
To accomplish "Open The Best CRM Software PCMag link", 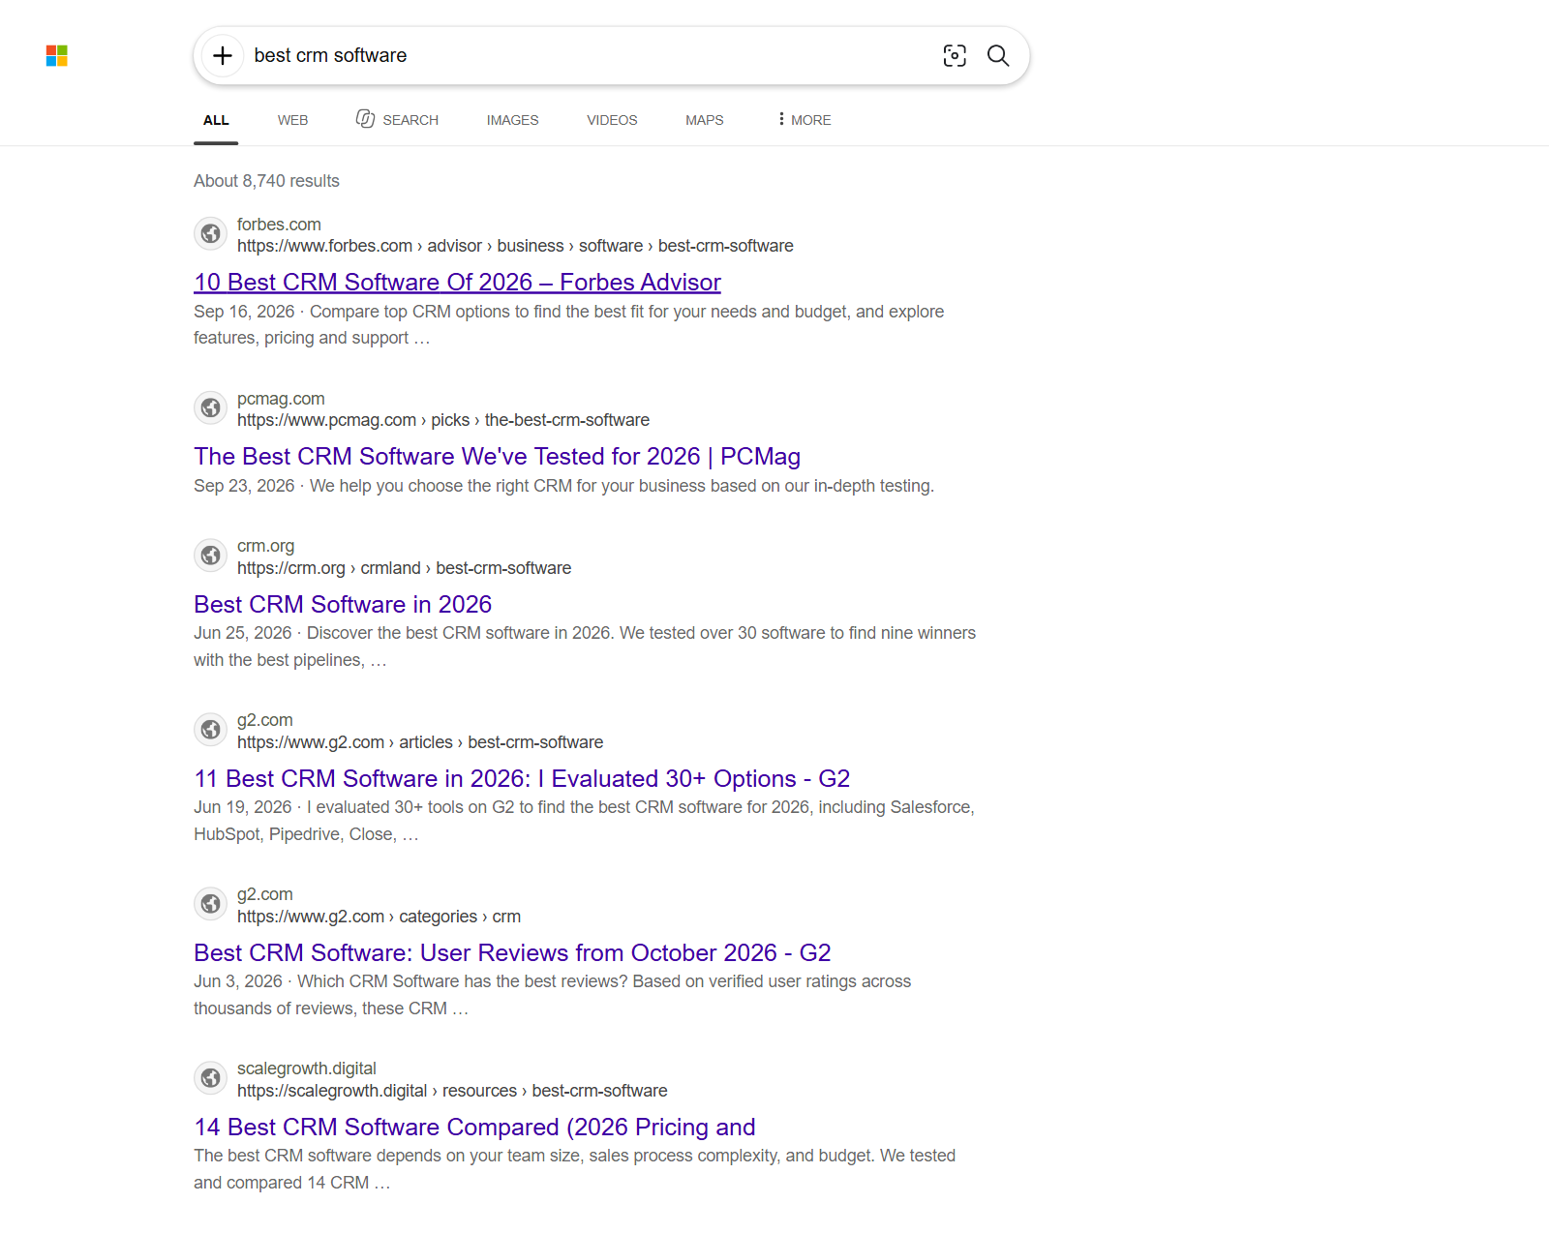I will pos(497,457).
